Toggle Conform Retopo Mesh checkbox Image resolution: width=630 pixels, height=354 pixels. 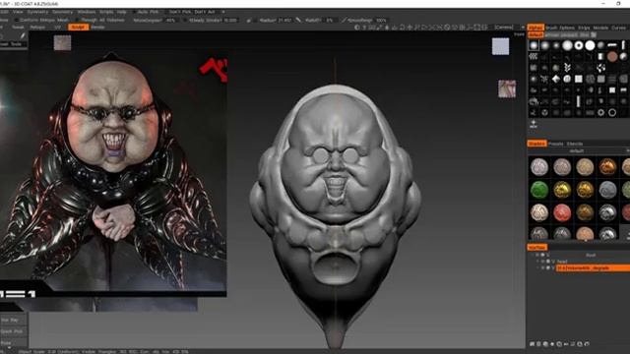tap(16, 20)
